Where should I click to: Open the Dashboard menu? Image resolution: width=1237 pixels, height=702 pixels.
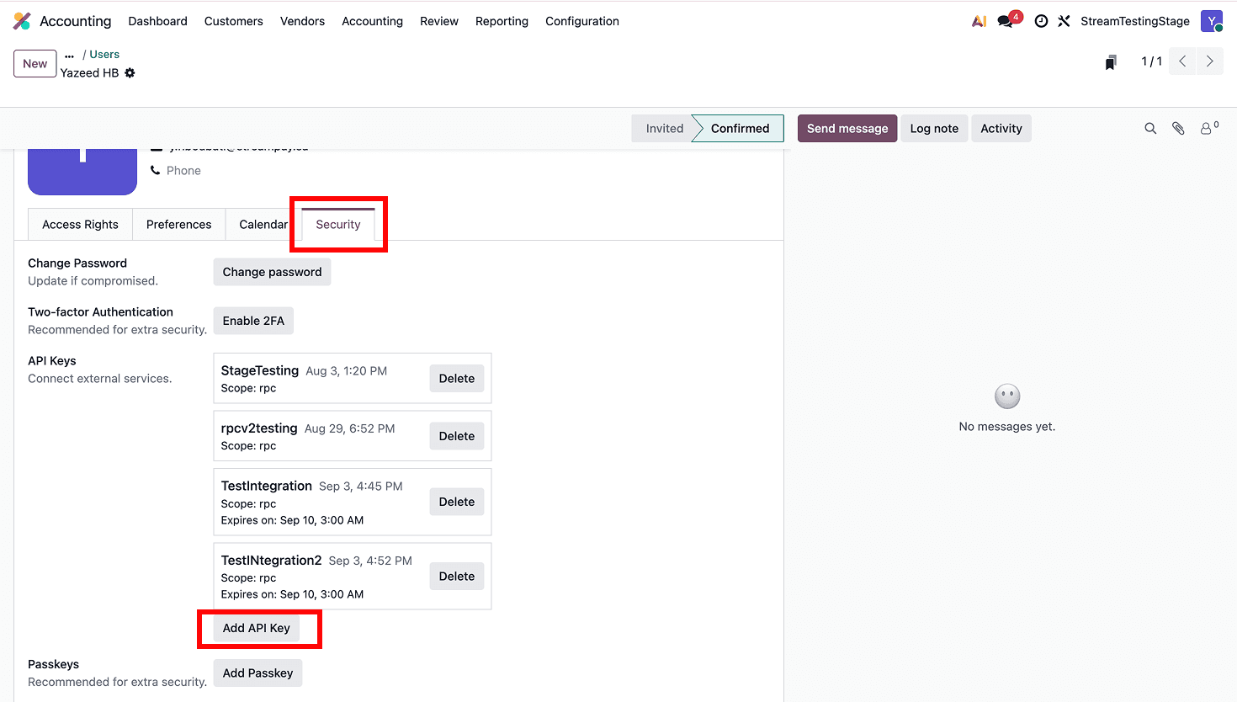pos(158,21)
